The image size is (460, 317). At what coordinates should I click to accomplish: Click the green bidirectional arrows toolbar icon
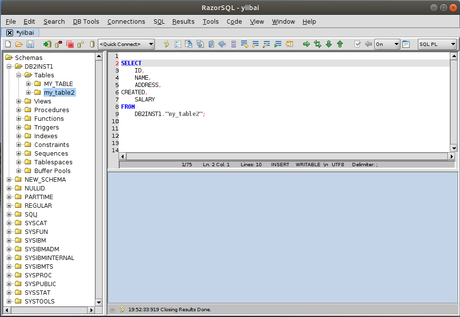tap(318, 44)
